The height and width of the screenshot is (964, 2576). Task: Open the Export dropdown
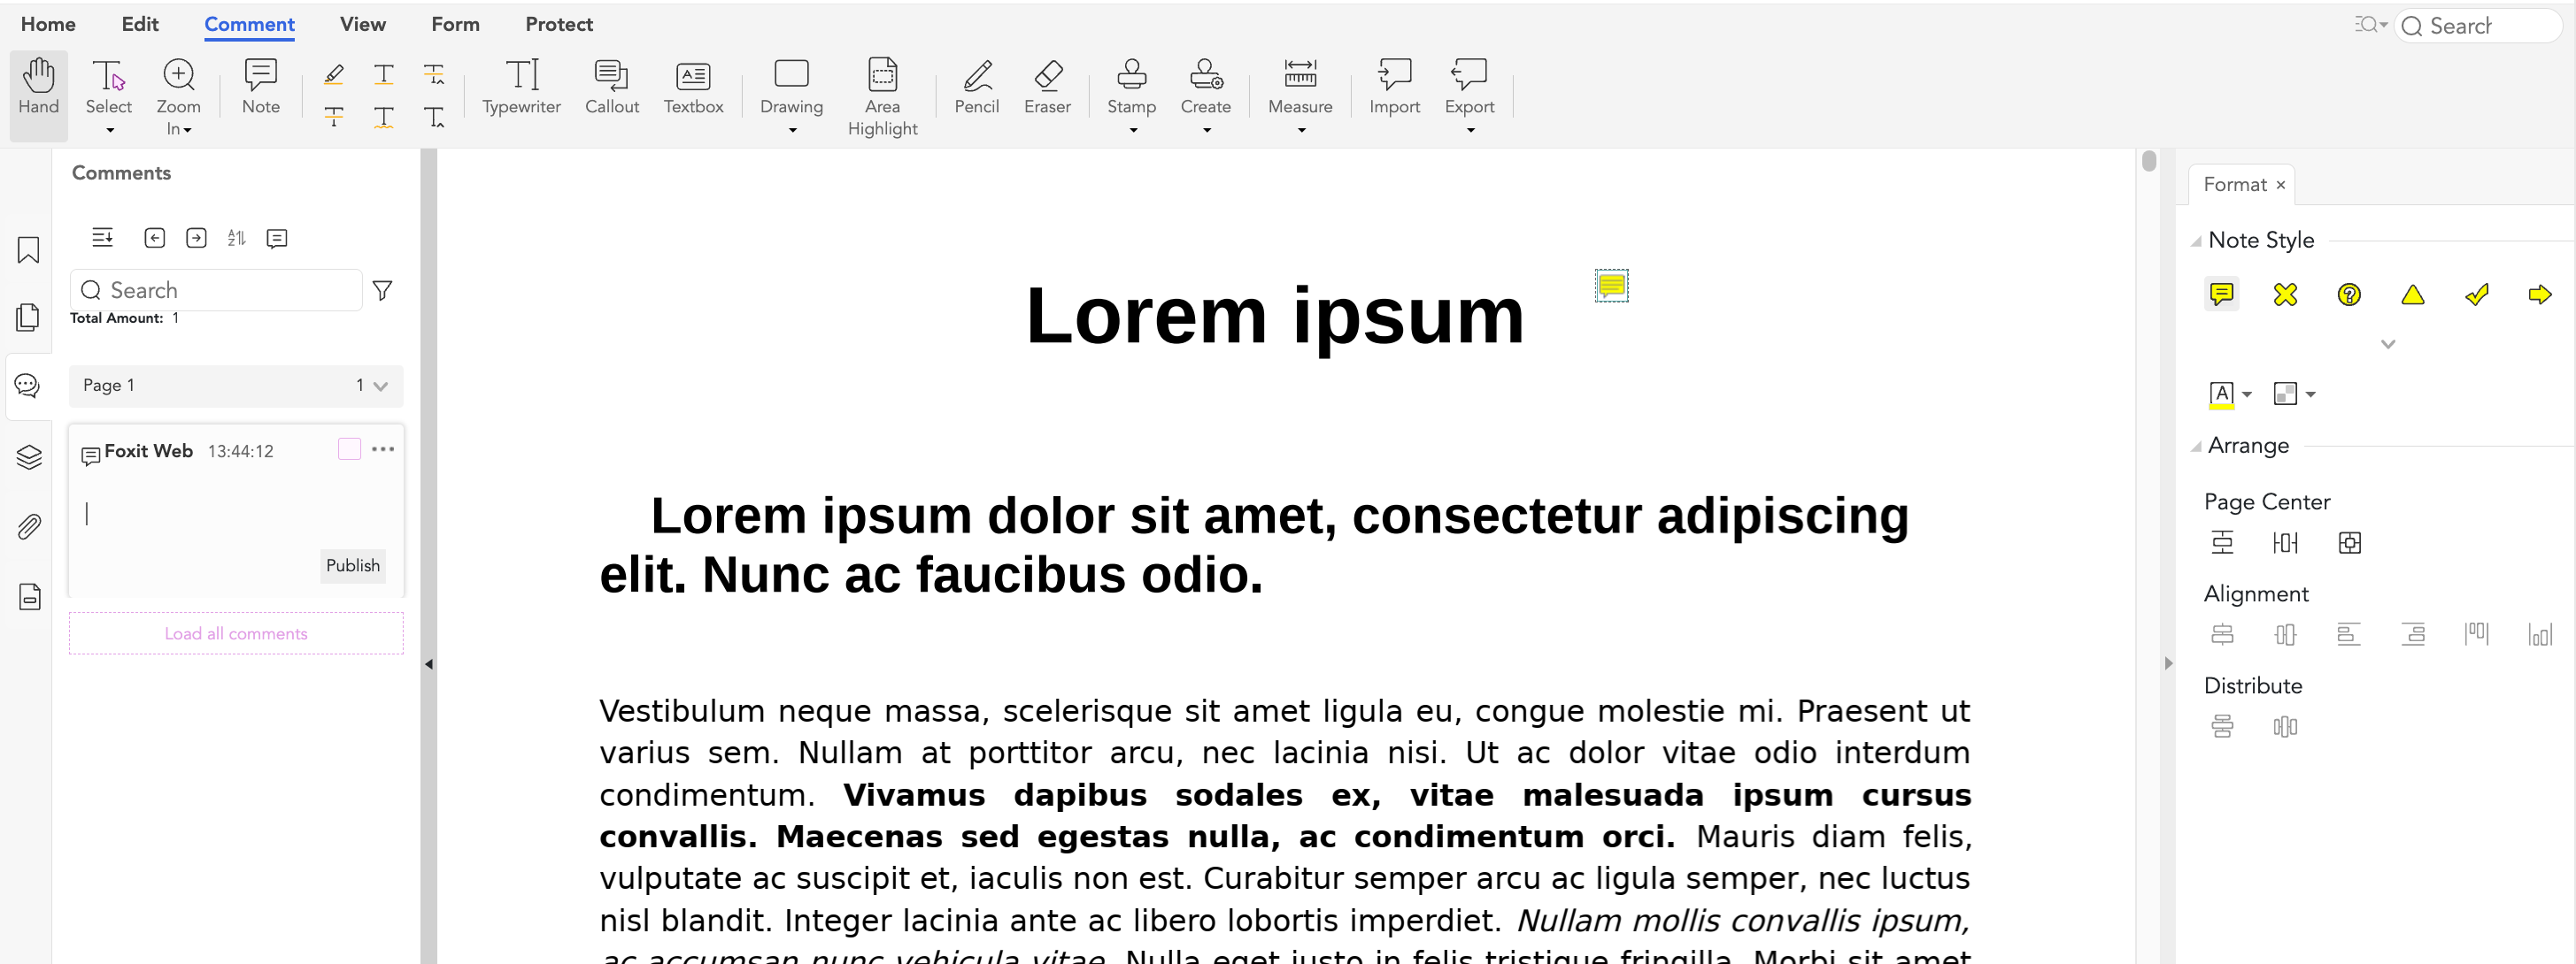[x=1470, y=131]
